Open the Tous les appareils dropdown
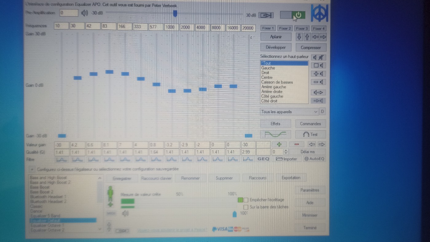Screen dimensions: 430x242 (x=289, y=112)
